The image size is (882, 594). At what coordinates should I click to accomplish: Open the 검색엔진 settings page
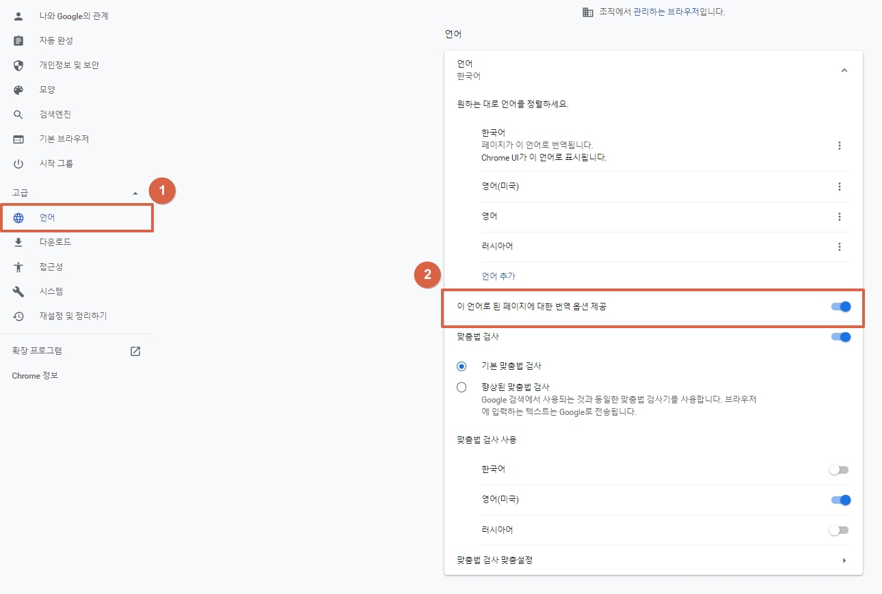pyautogui.click(x=55, y=114)
